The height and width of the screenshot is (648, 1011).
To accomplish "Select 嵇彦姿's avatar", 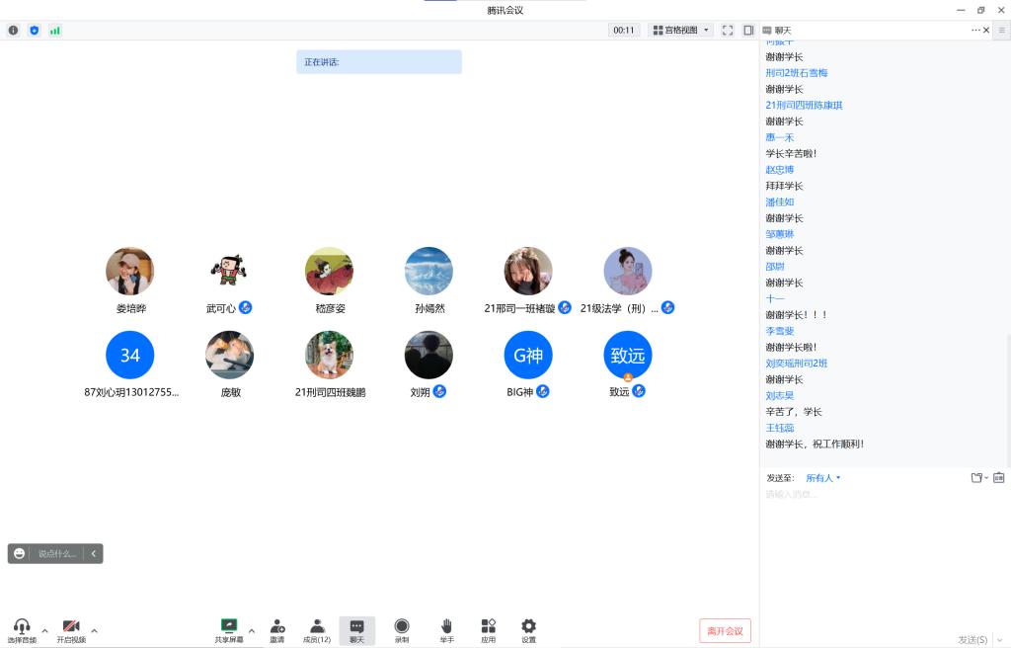I will tap(330, 271).
